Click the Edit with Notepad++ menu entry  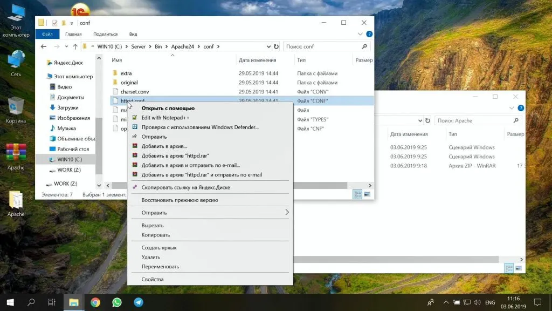(x=163, y=118)
